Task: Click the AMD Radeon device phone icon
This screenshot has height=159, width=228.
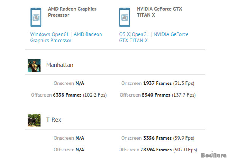Action: [36, 17]
